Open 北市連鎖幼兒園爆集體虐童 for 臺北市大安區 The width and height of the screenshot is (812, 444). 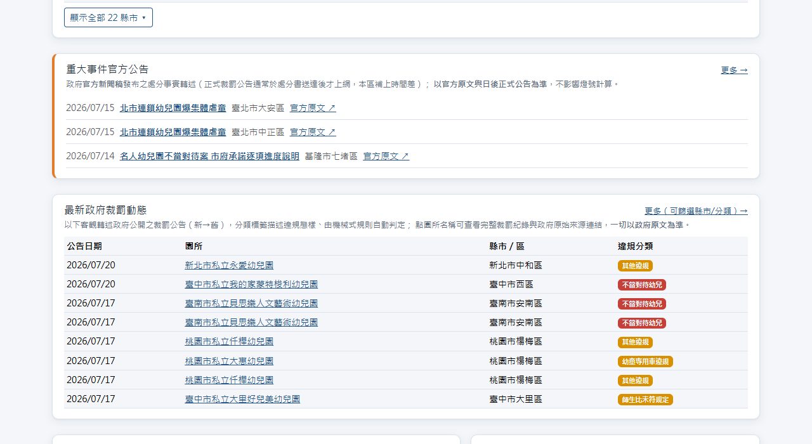point(173,108)
